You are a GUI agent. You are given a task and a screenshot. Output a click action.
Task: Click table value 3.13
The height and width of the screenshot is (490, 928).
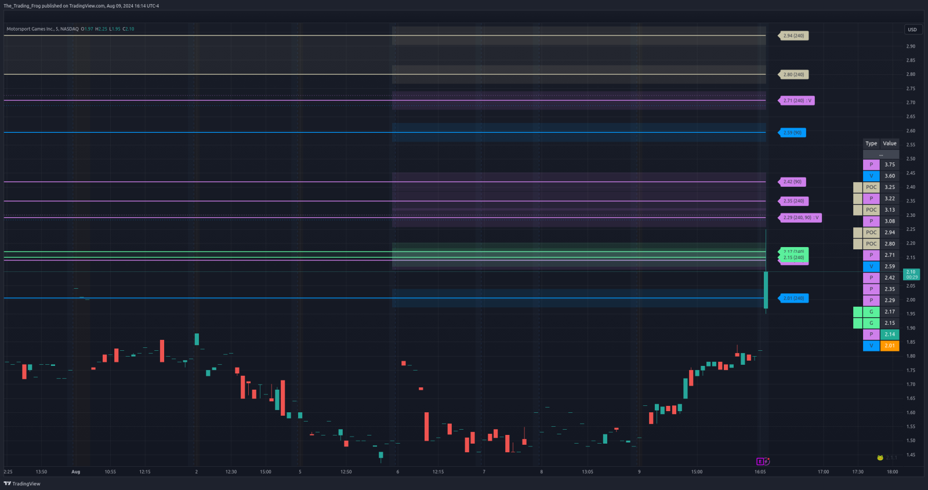coord(890,210)
